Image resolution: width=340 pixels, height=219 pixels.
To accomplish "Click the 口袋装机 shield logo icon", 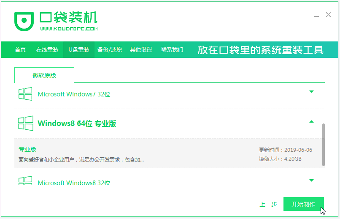I will (x=24, y=21).
